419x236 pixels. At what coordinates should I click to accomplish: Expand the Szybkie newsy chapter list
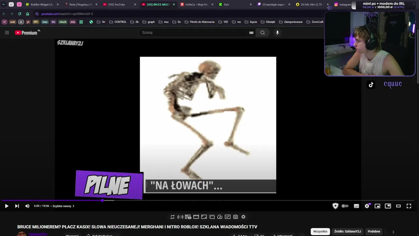(64, 206)
